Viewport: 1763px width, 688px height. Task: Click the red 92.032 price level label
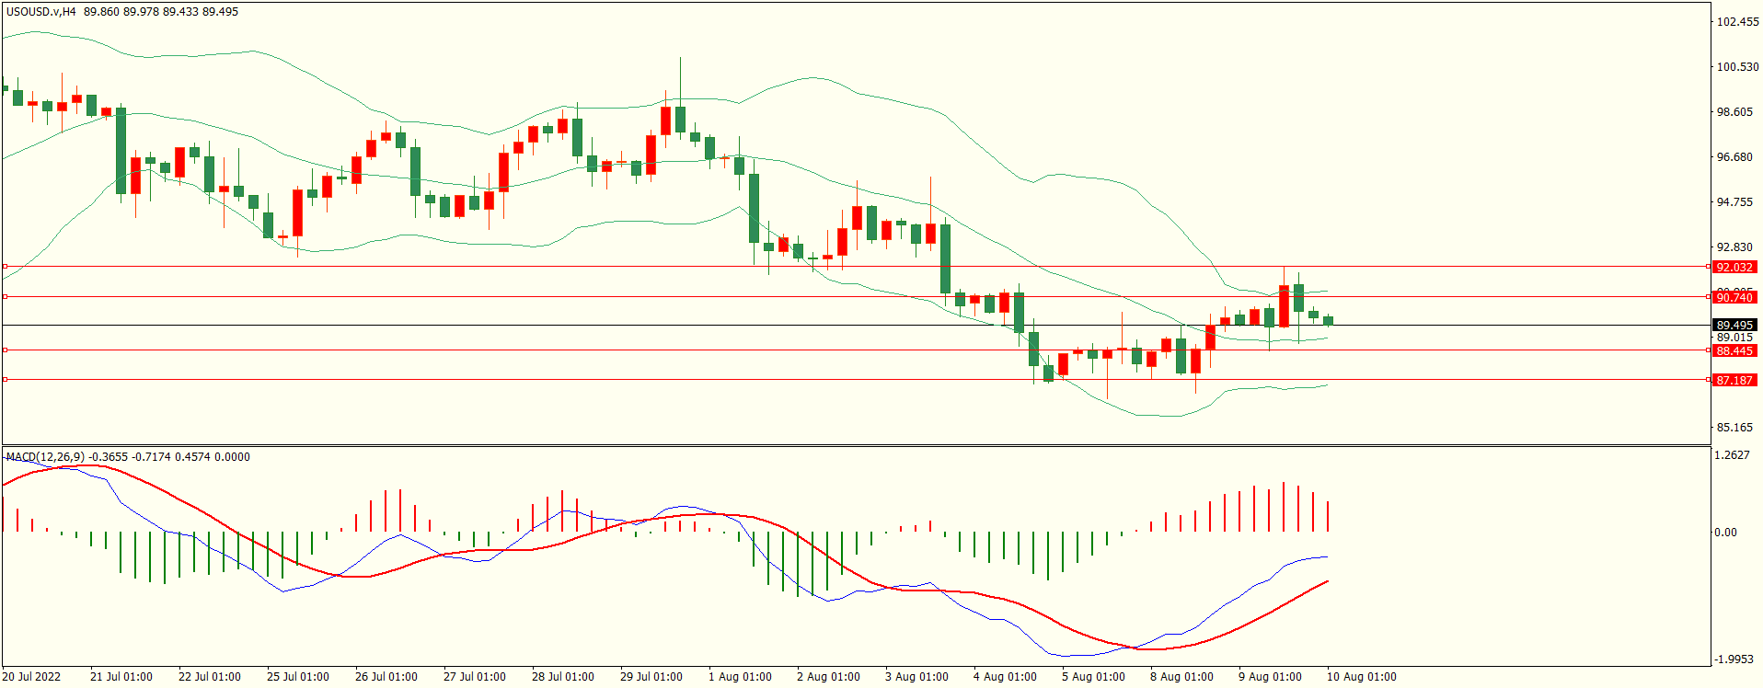click(x=1734, y=267)
